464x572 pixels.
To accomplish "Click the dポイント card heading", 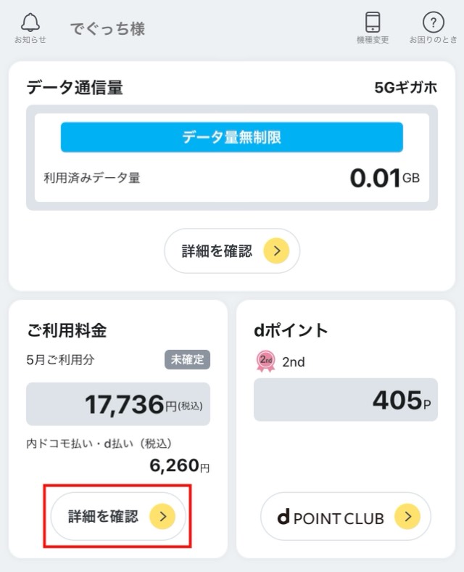I will tap(291, 330).
